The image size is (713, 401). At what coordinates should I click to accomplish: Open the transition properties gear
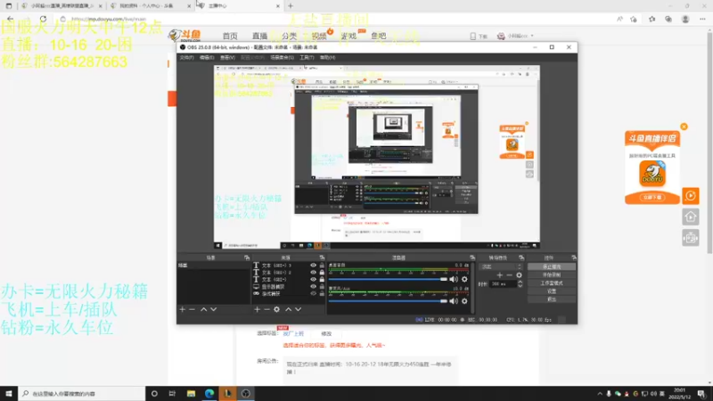pyautogui.click(x=519, y=275)
